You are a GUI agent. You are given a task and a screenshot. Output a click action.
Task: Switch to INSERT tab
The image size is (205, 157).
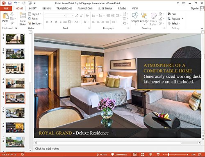[33, 9]
